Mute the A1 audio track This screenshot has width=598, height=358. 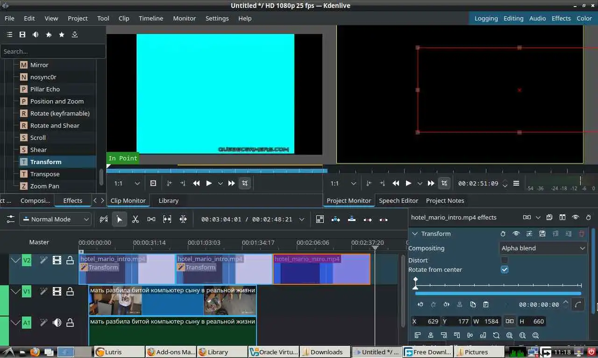(57, 323)
